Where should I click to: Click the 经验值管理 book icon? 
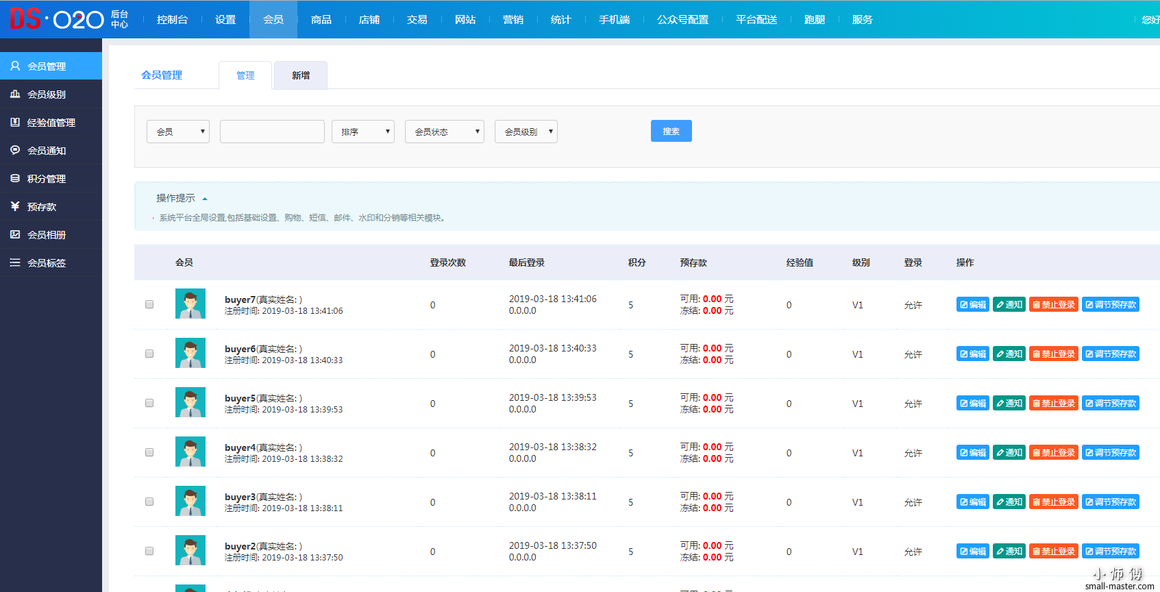pyautogui.click(x=15, y=122)
